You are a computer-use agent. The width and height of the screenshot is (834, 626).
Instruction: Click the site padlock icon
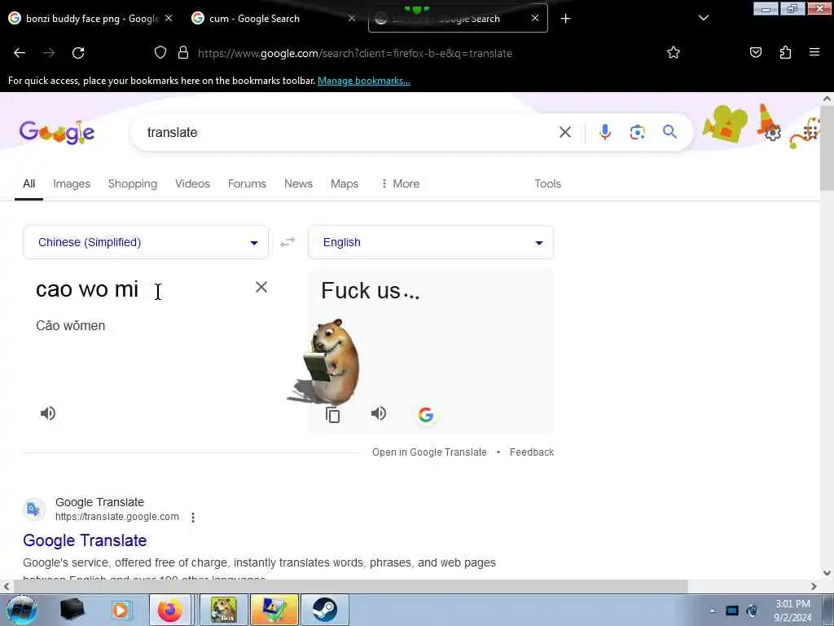pyautogui.click(x=183, y=53)
